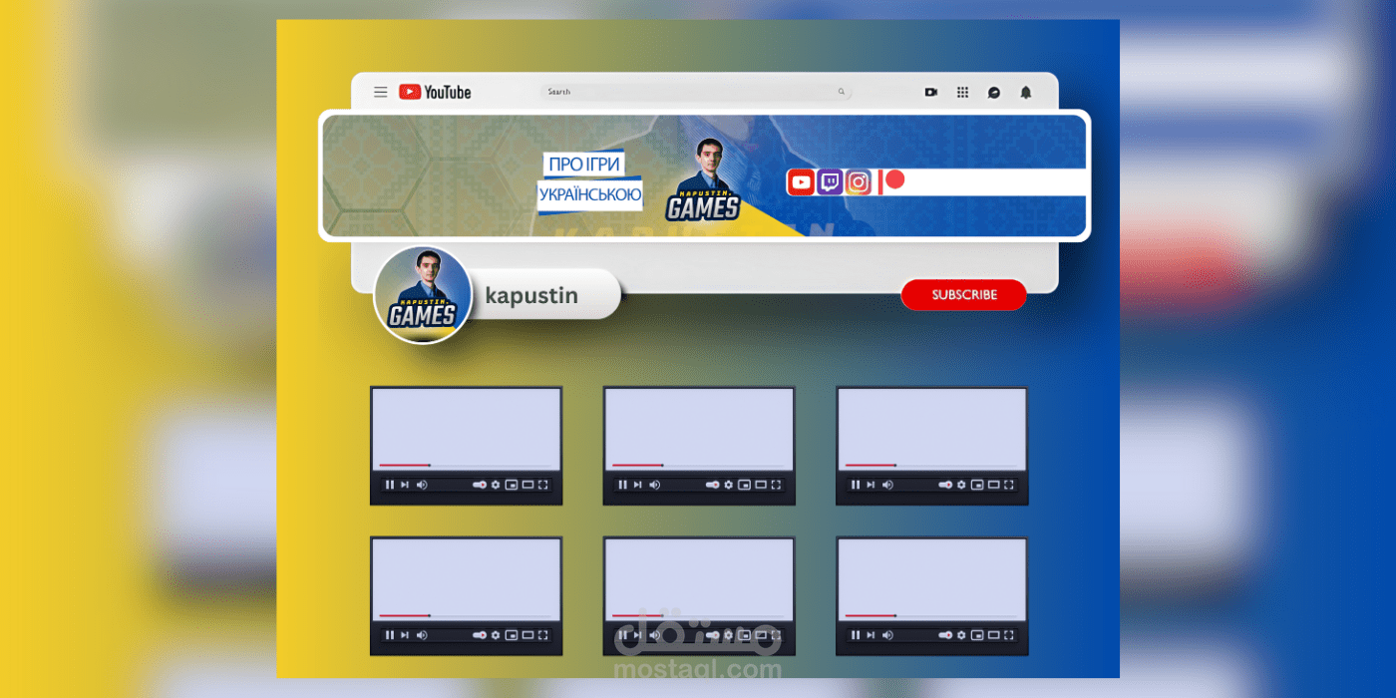Toggle autoplay in top-right video
This screenshot has width=1396, height=698.
945,485
